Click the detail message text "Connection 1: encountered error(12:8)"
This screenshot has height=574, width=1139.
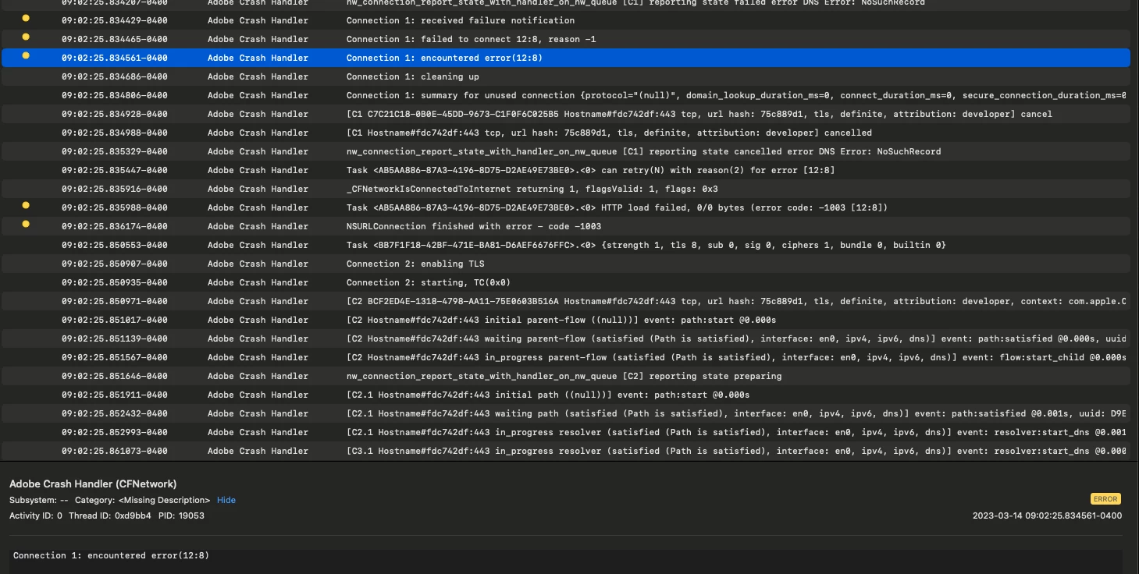[x=111, y=555]
